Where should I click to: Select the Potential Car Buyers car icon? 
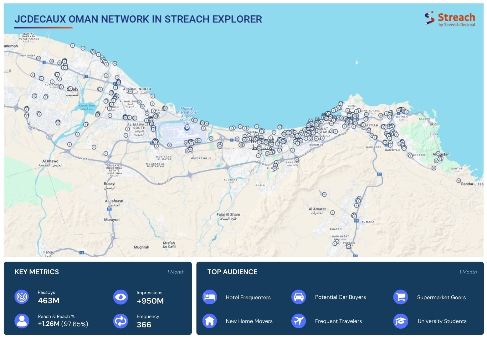point(299,297)
